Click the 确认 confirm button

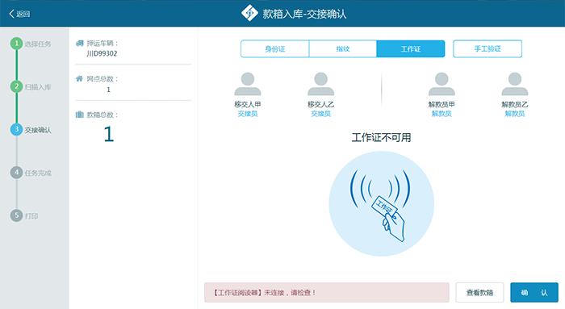[x=534, y=292]
